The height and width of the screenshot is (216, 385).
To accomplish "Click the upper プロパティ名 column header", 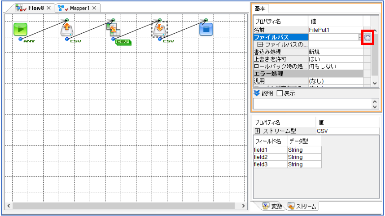I will [280, 22].
